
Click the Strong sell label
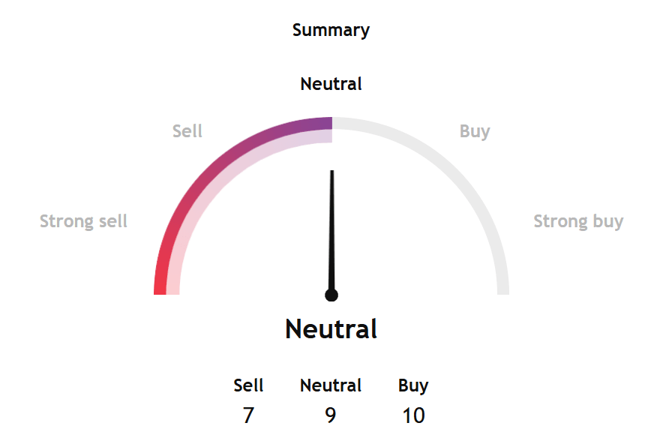[x=83, y=221]
